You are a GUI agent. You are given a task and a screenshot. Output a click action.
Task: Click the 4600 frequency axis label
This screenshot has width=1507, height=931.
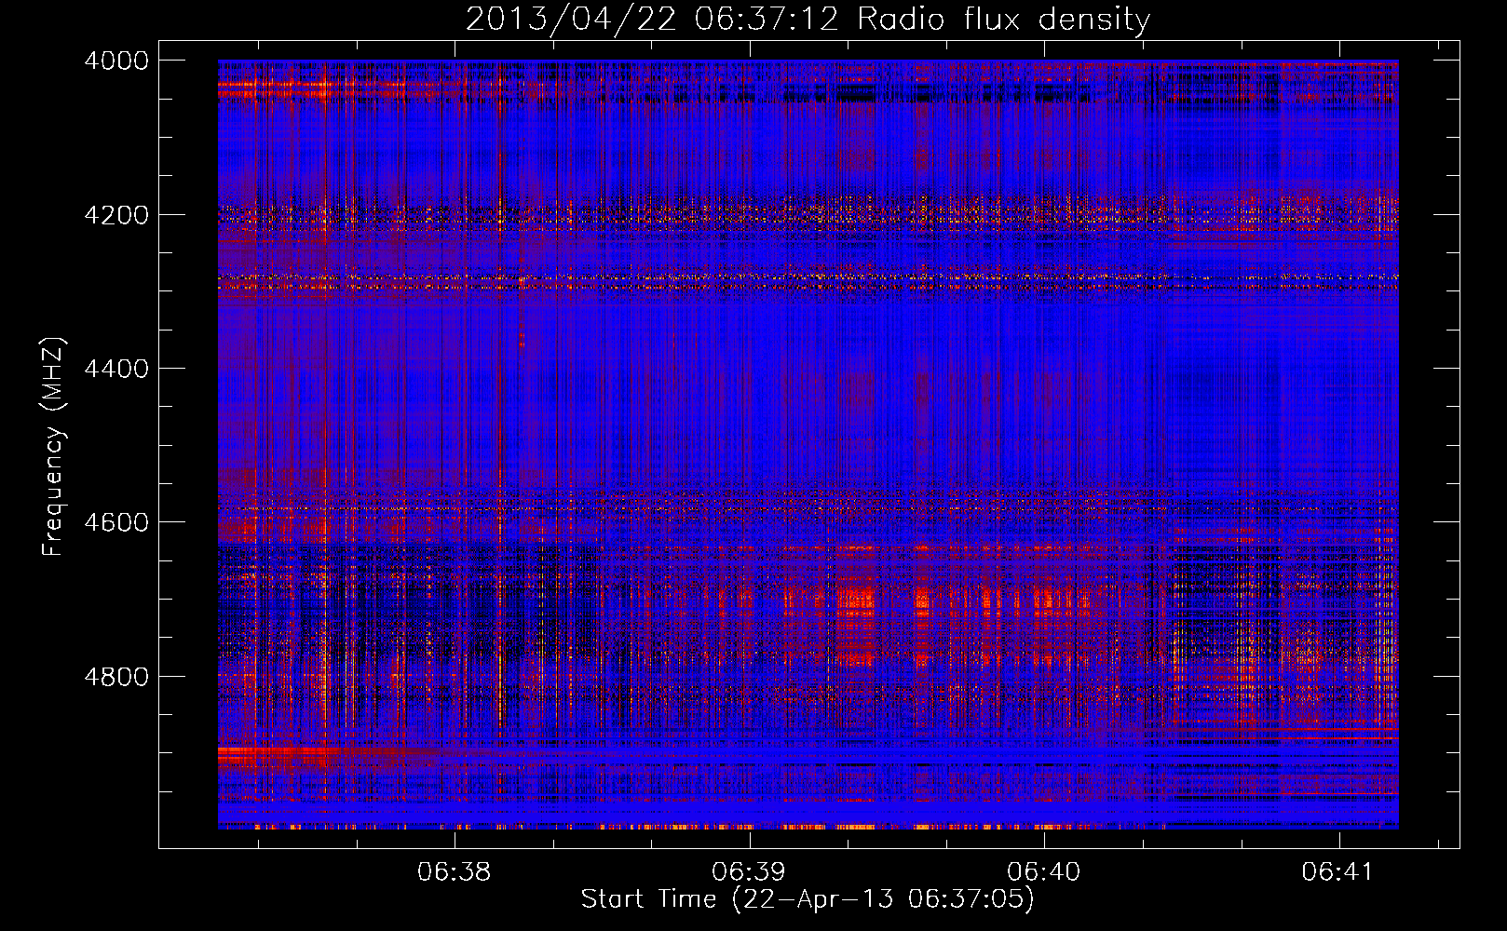click(x=116, y=522)
